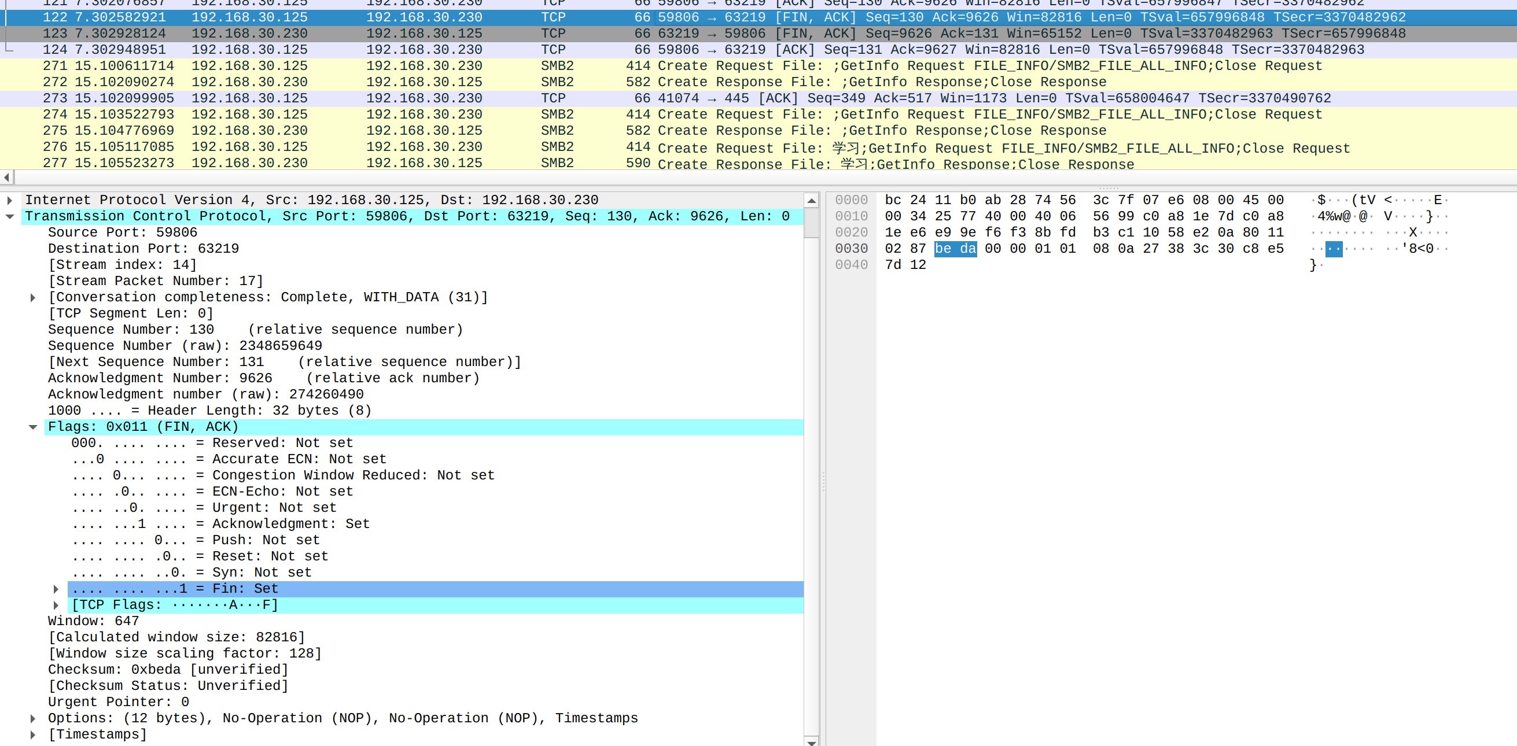This screenshot has height=746, width=1517.
Task: Expand the Fin: Set flag item
Action: pyautogui.click(x=56, y=589)
